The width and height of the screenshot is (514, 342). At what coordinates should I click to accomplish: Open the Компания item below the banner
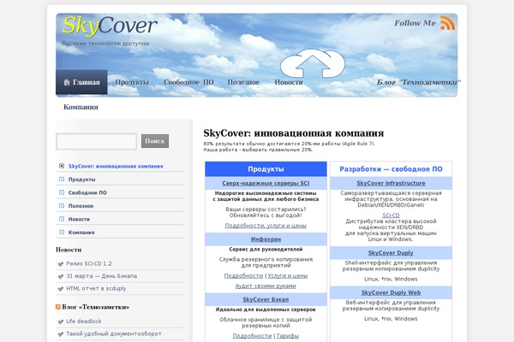81,107
